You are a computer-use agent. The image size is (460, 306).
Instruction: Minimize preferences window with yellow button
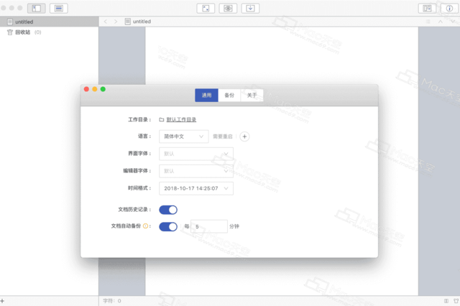(95, 89)
